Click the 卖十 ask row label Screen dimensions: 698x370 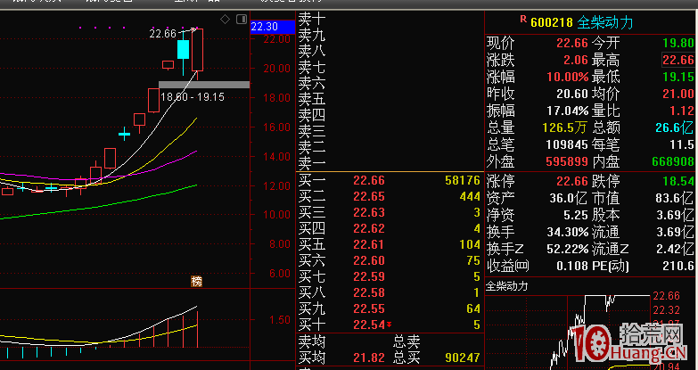coord(312,19)
